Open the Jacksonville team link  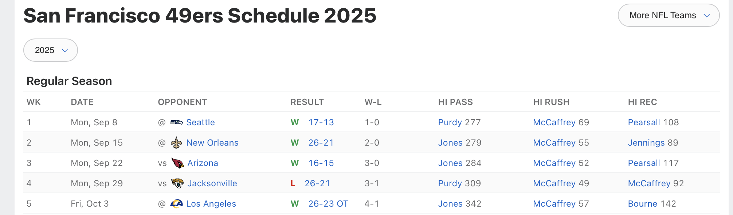tap(212, 183)
